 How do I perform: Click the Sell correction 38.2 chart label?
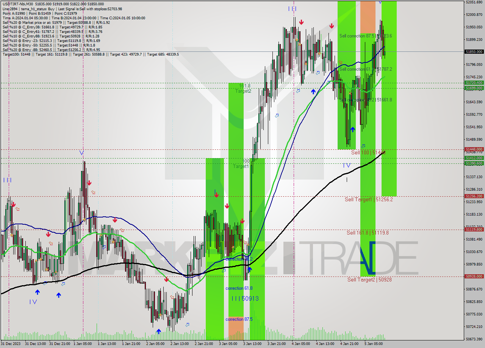(366, 100)
